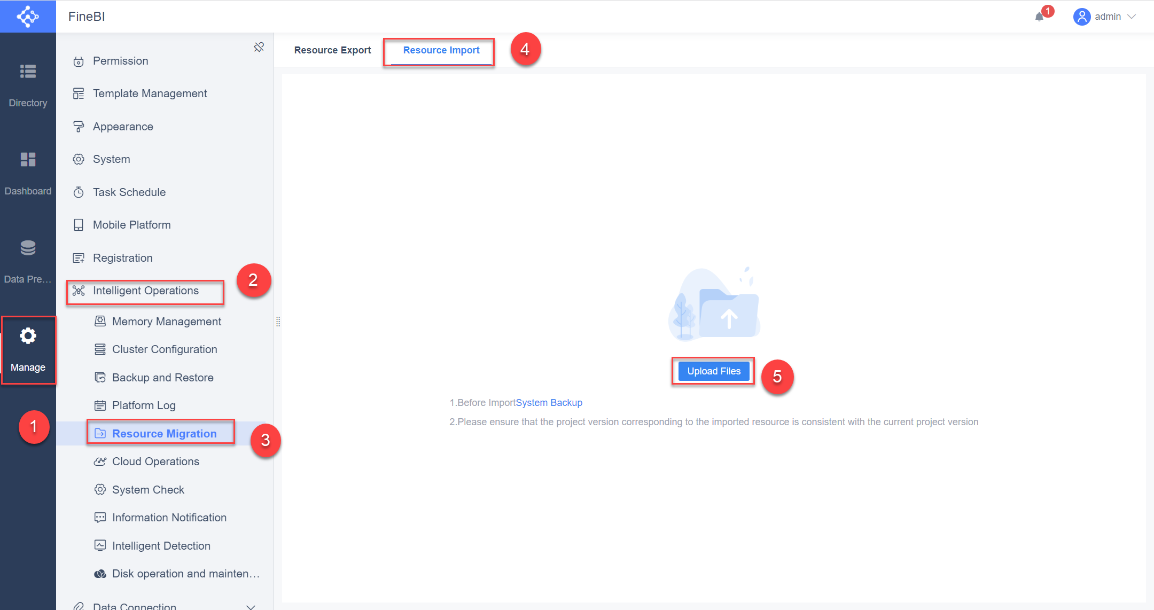Click the Template Management icon

click(x=79, y=93)
